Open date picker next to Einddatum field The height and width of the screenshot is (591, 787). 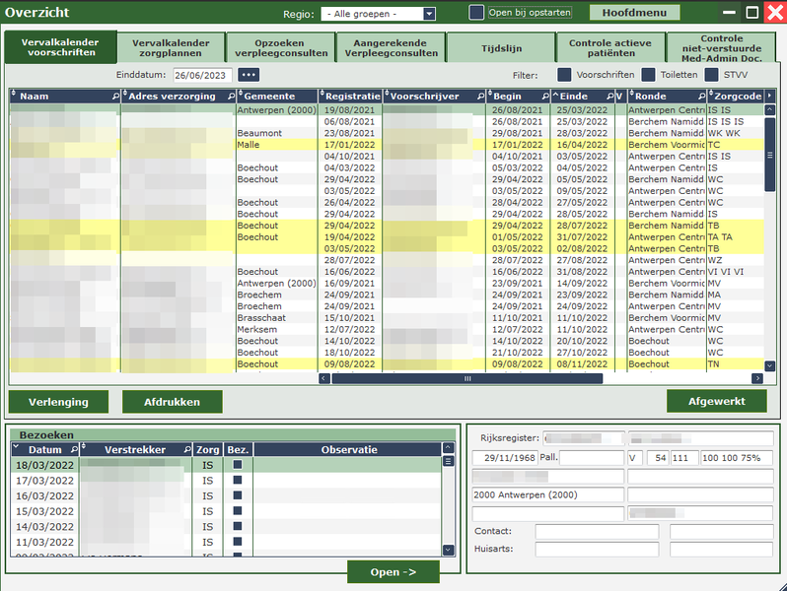point(249,75)
